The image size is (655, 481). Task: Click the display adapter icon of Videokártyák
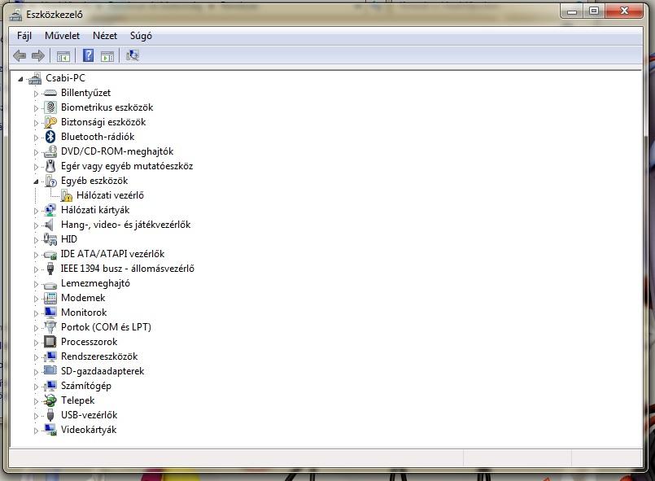50,430
